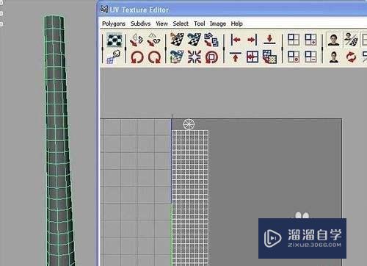Flip selected UVs in U direction
Screen dimensions: 367x266
tap(137, 40)
